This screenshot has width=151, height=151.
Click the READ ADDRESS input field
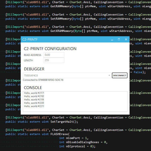[54, 55]
